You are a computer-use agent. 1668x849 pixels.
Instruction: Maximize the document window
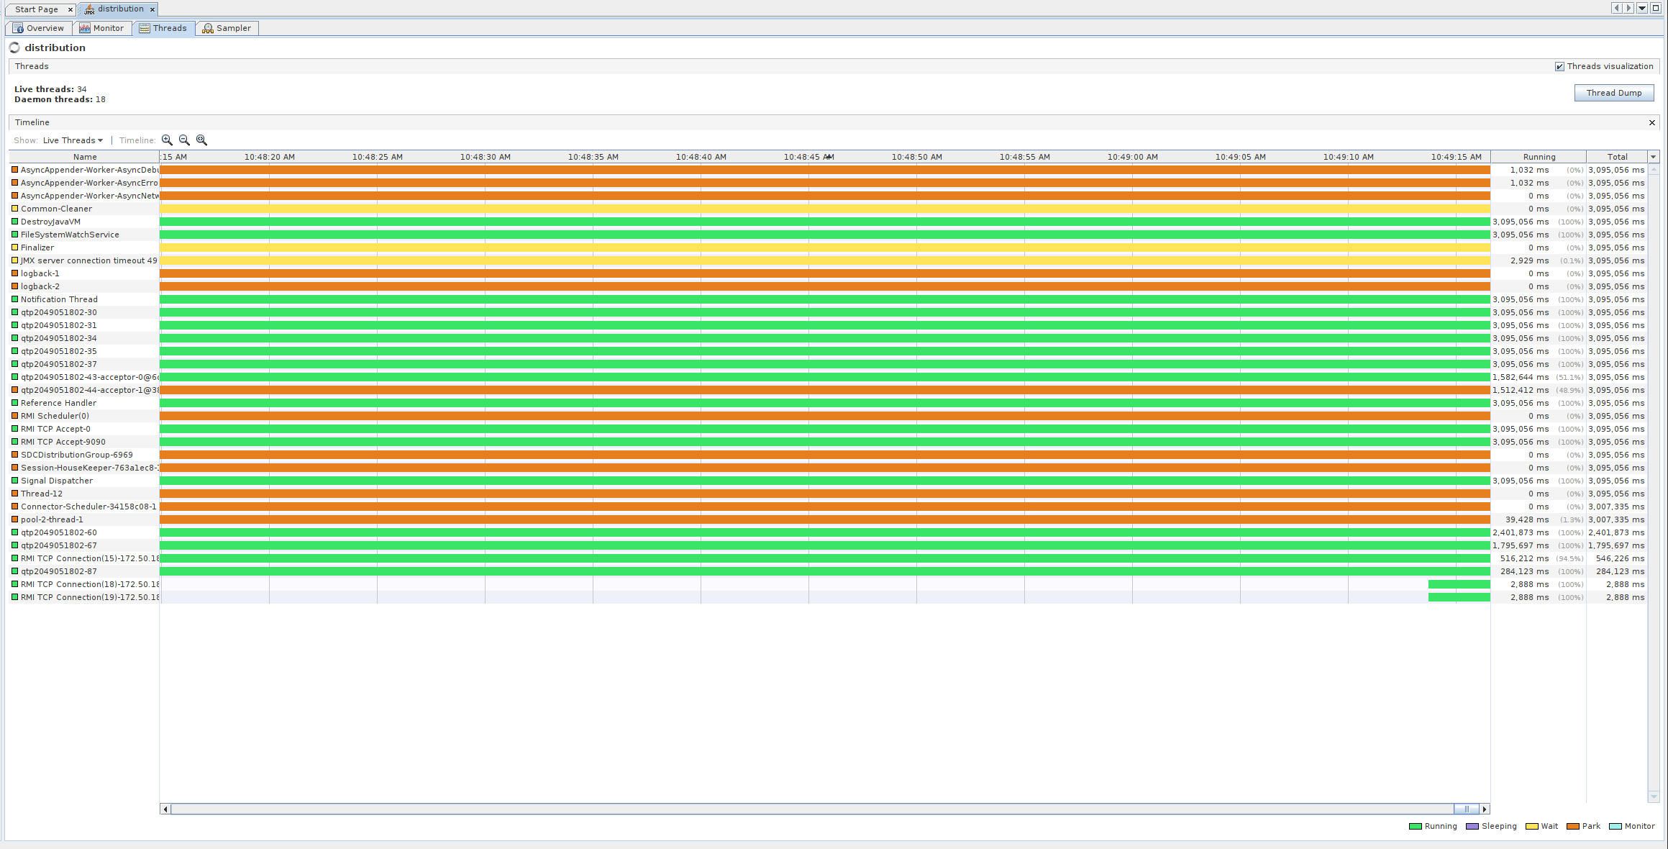(1655, 9)
